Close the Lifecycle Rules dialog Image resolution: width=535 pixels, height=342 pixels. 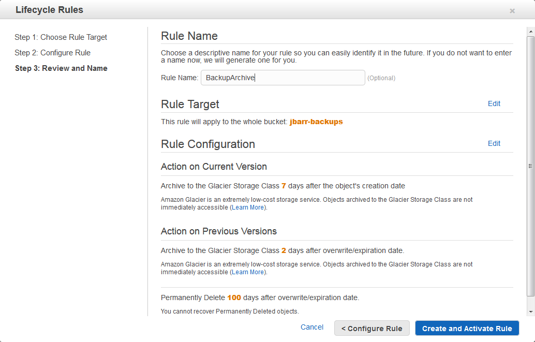[512, 11]
